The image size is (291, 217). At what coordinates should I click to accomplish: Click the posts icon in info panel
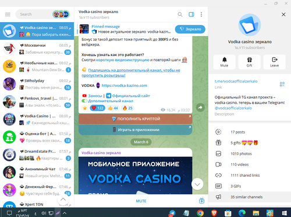click(218, 132)
